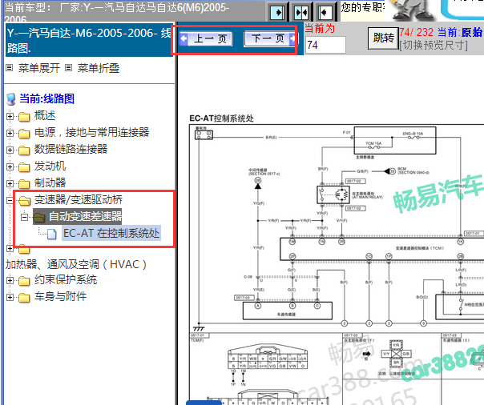484x405 pixels.
Task: Click the Y—汽马自达-M6-2005-2006 线路图 header
Action: pos(89,40)
